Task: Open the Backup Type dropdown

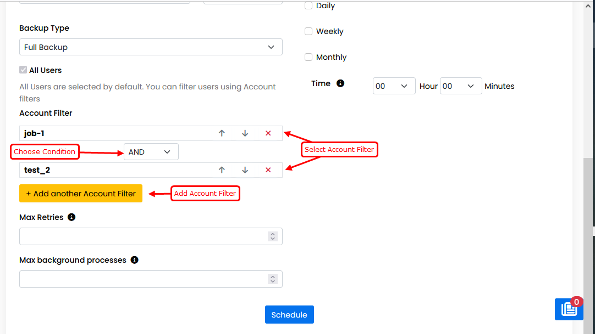Action: pos(151,47)
